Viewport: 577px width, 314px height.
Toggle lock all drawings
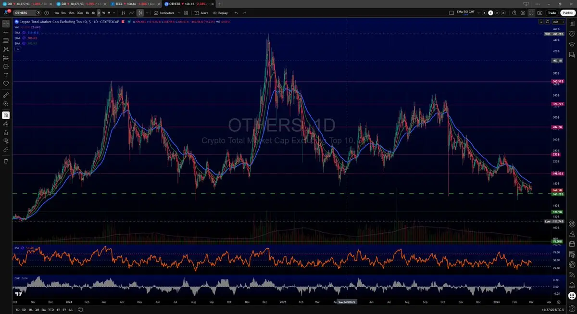[x=6, y=132]
